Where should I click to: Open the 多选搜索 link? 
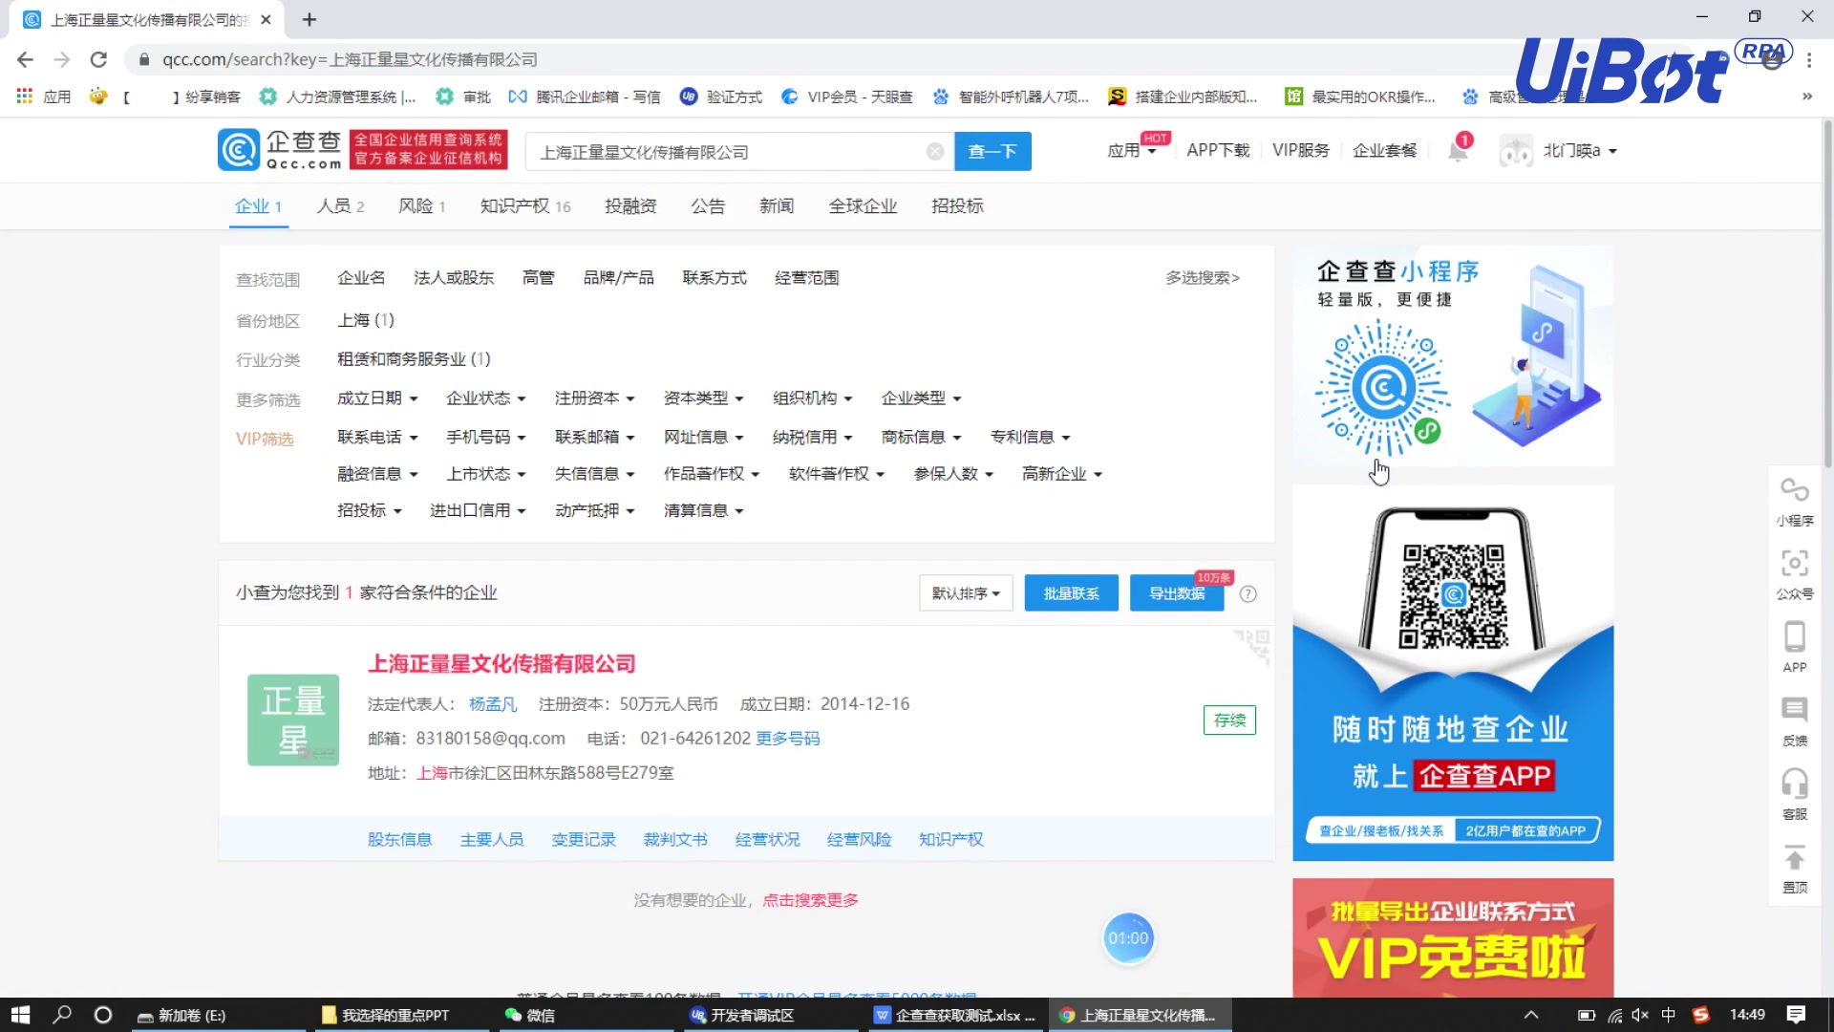pos(1202,278)
